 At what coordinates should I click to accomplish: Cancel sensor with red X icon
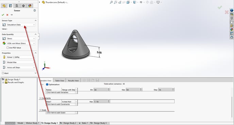coord(7,15)
